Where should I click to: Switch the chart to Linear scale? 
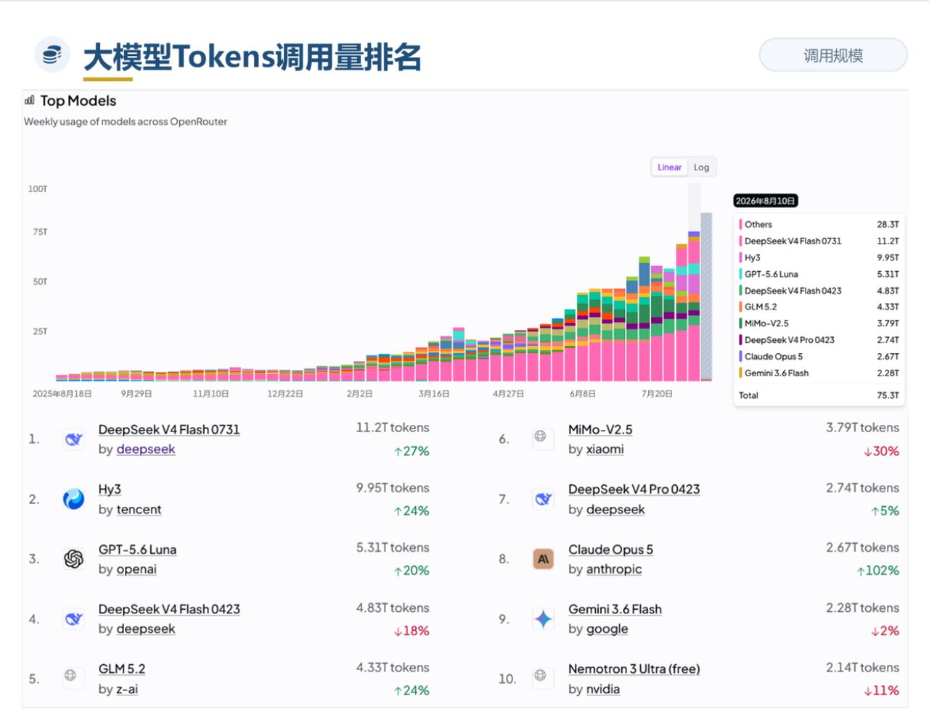(x=669, y=167)
